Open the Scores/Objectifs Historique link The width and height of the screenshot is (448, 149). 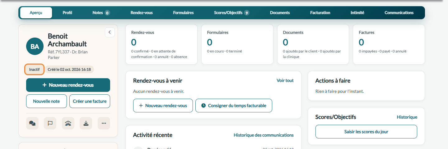[407, 117]
